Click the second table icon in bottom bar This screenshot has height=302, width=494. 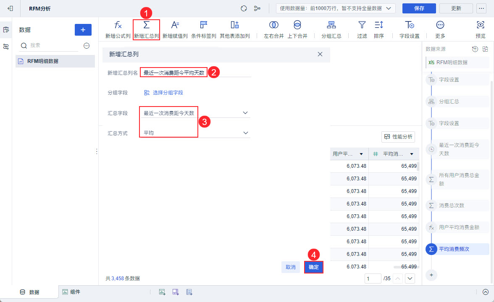tap(176, 292)
